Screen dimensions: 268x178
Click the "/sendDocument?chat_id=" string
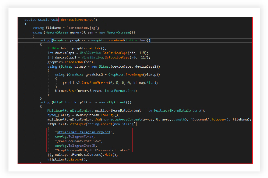78,141
